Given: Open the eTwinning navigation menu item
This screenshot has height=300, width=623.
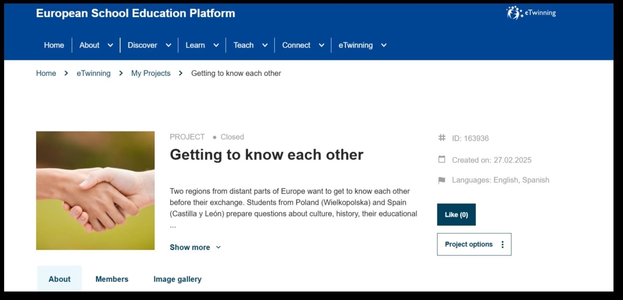Looking at the screenshot, I should [x=355, y=45].
